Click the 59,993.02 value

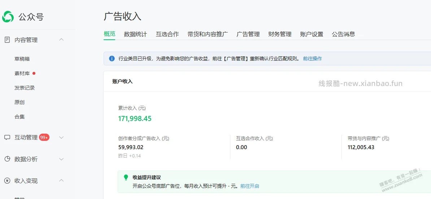[x=131, y=147]
